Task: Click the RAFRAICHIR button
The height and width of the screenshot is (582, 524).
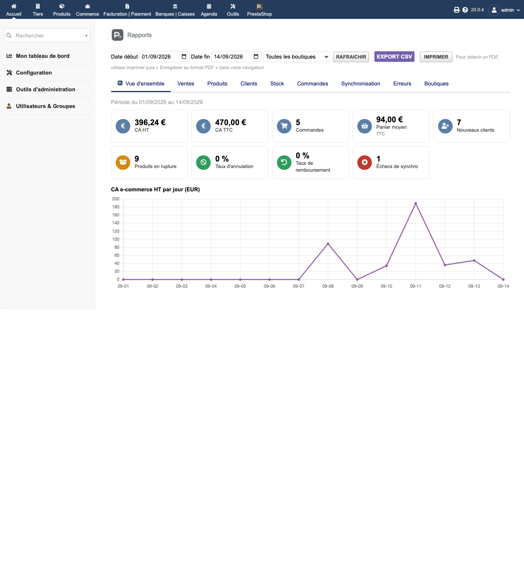Action: click(x=351, y=57)
